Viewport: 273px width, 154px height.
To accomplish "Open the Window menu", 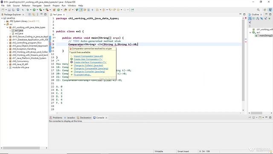I will tap(72, 6).
